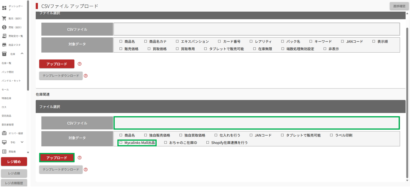
Task: Tick the Shopify在庫連携を行う checkbox
Action: coord(208,143)
